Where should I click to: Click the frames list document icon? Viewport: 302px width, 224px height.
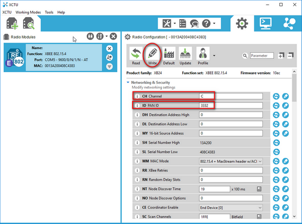[x=183, y=24]
